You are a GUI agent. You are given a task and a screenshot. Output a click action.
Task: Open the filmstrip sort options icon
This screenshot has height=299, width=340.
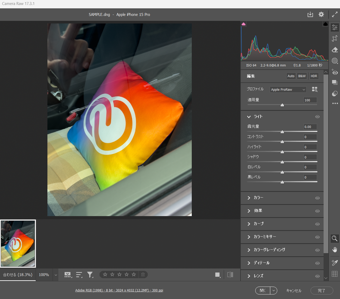click(79, 275)
